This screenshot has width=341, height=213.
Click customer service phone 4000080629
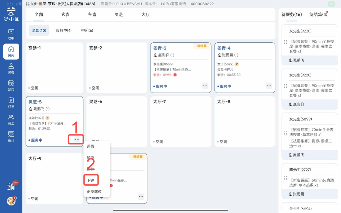202,4
